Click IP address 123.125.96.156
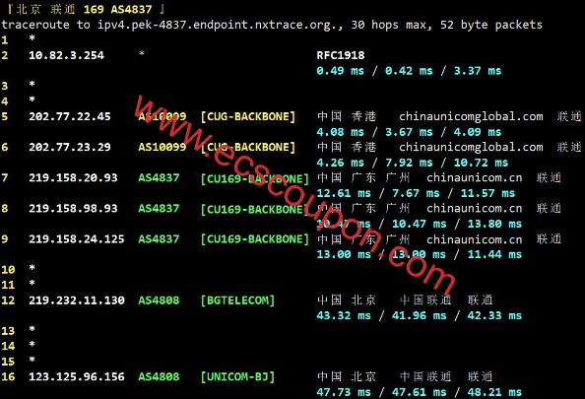The height and width of the screenshot is (399, 585). 77,377
